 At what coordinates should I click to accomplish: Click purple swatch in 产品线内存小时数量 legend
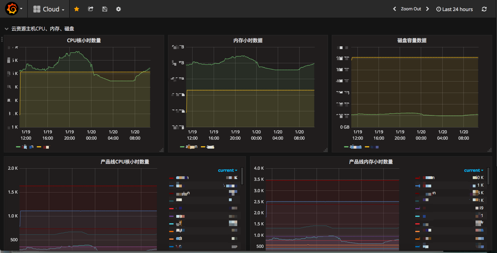417,208
